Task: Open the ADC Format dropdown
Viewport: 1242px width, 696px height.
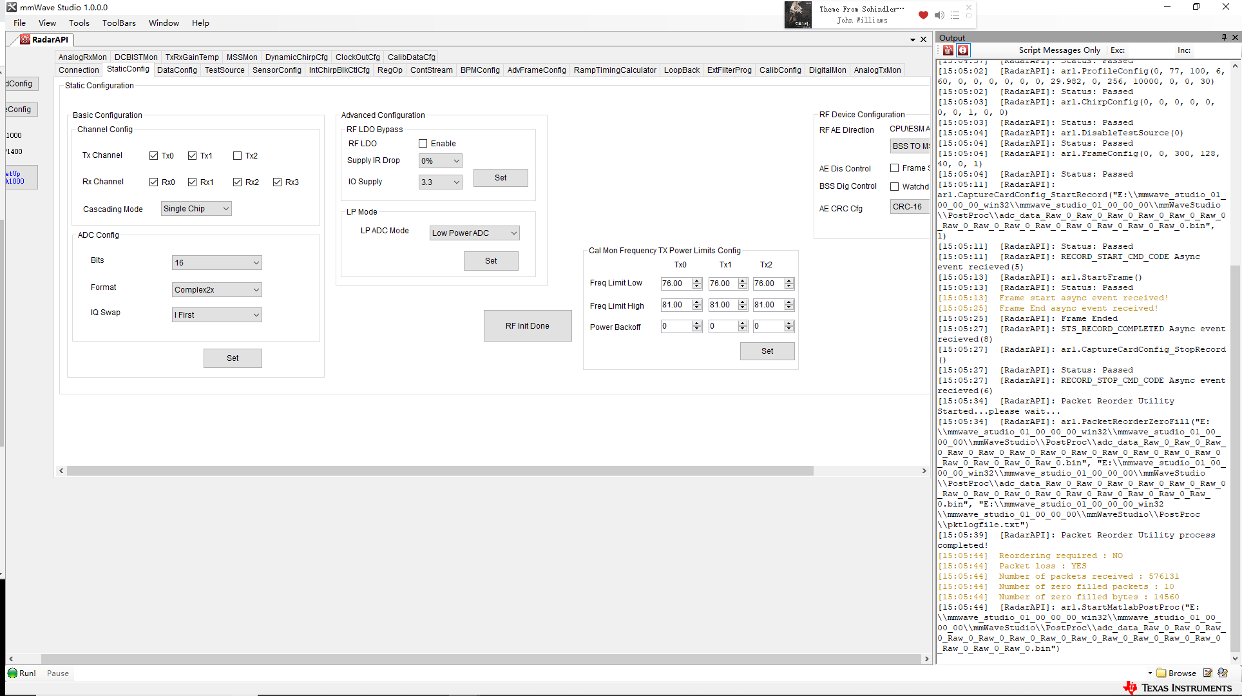Action: [x=216, y=289]
